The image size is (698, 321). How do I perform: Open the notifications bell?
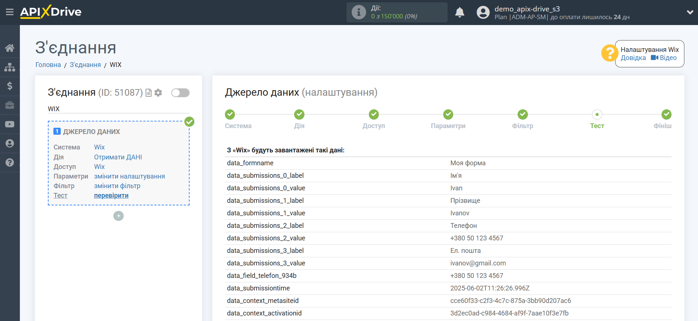pyautogui.click(x=460, y=13)
